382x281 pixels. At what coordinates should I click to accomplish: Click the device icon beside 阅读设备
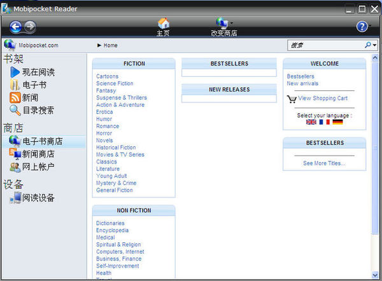pos(15,198)
